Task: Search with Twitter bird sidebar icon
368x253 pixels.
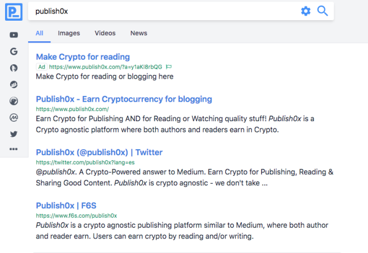Action: [x=14, y=134]
